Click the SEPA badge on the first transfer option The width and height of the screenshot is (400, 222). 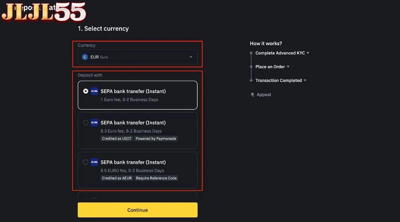tap(94, 91)
